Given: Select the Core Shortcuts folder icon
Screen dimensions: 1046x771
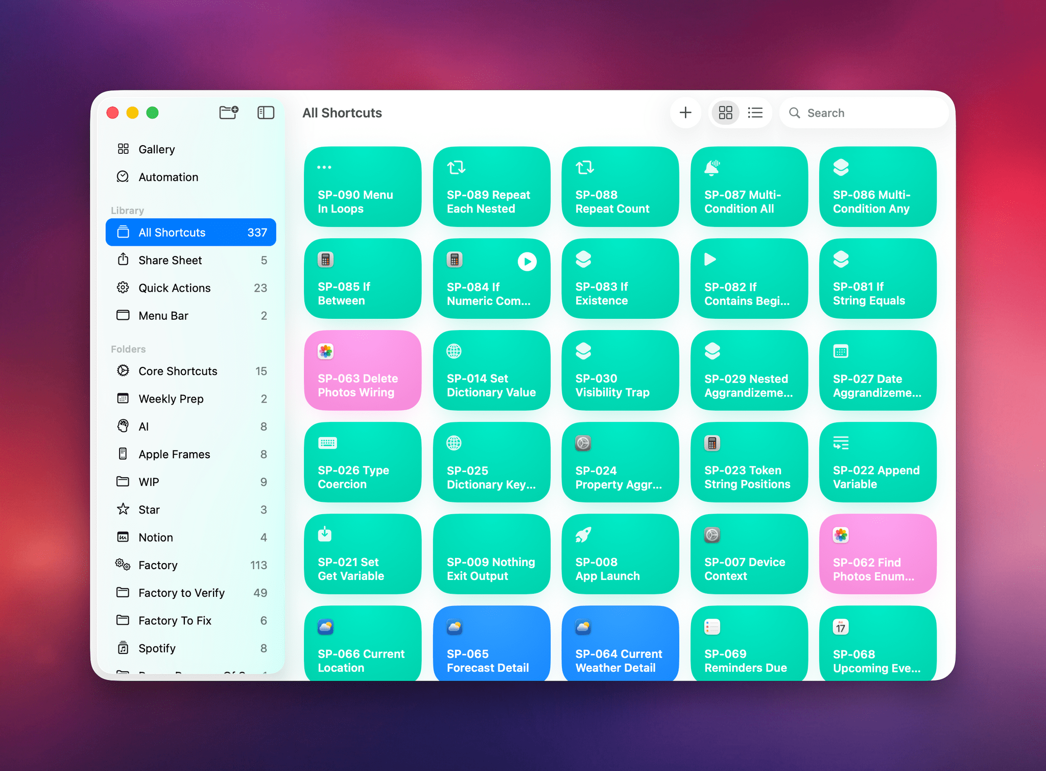Looking at the screenshot, I should [x=123, y=371].
